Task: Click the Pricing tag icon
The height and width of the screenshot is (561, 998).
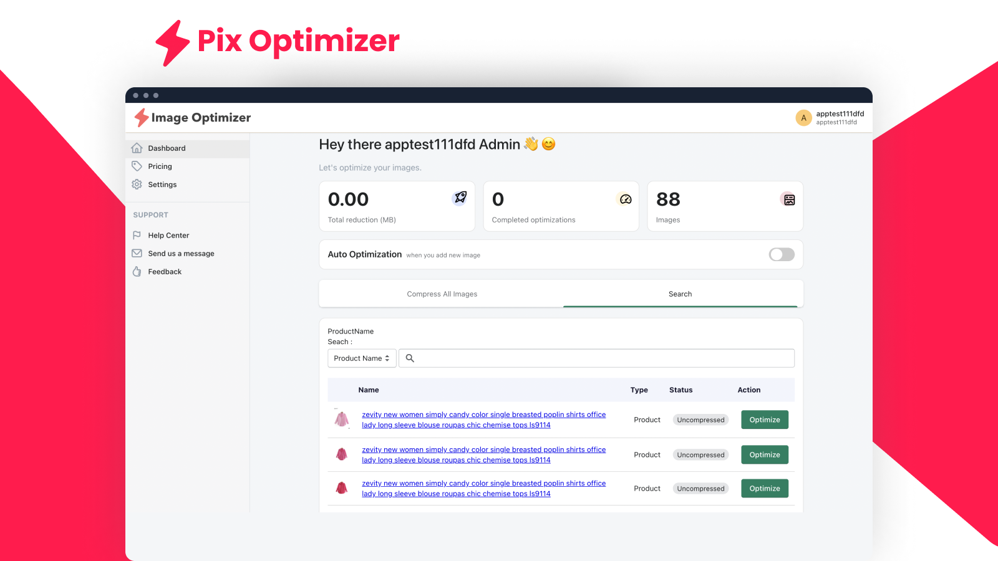Action: (x=137, y=166)
